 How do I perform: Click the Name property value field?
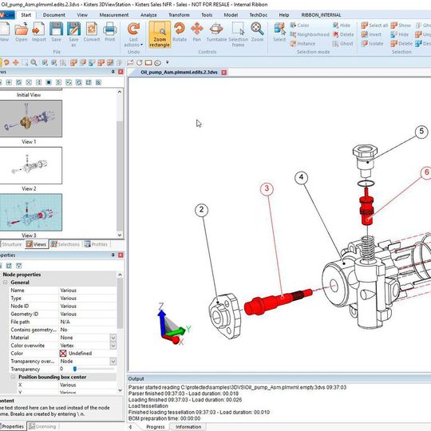tap(88, 291)
